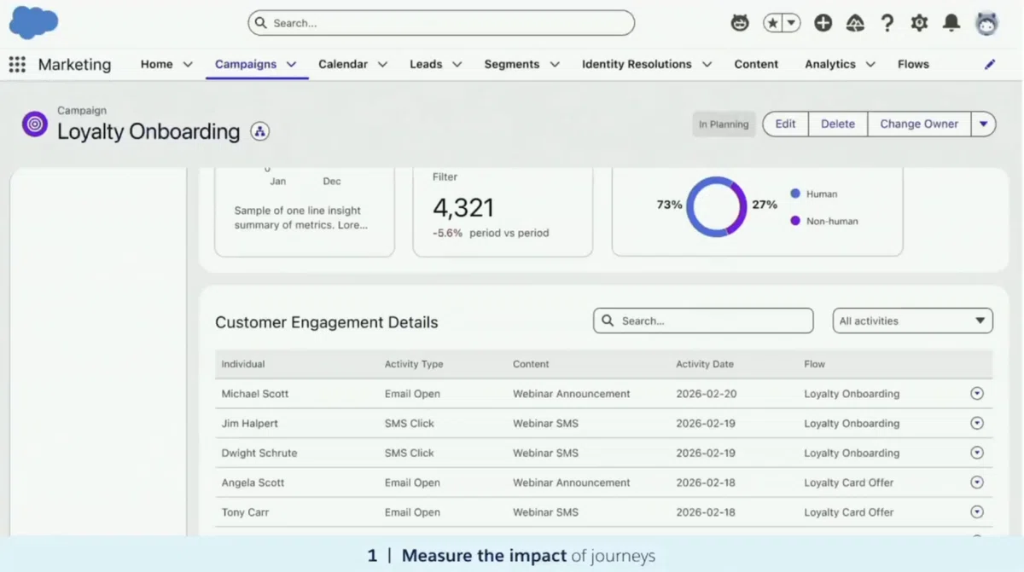Click the global create plus icon
The image size is (1024, 572).
(823, 23)
